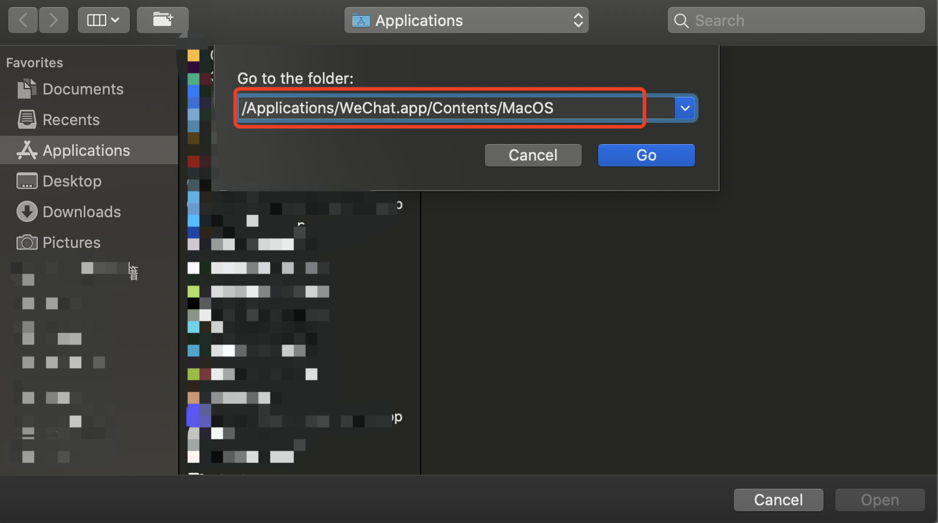The width and height of the screenshot is (938, 523).
Task: Select Recents in the sidebar
Action: pyautogui.click(x=89, y=120)
